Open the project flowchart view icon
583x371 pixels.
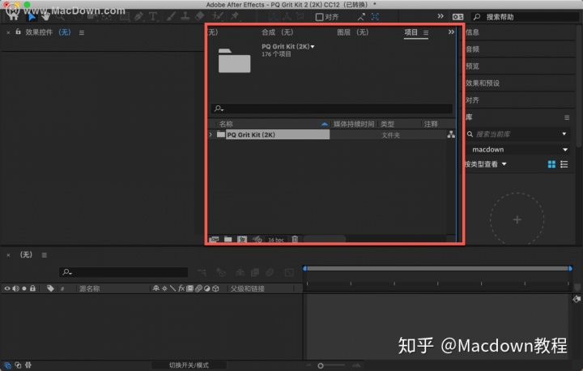(x=451, y=134)
